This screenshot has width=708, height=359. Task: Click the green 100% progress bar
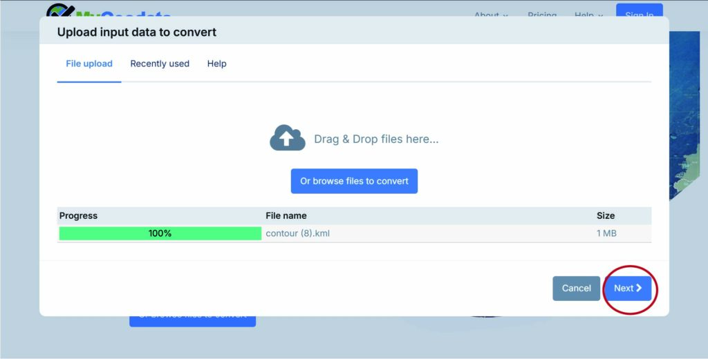(x=160, y=233)
